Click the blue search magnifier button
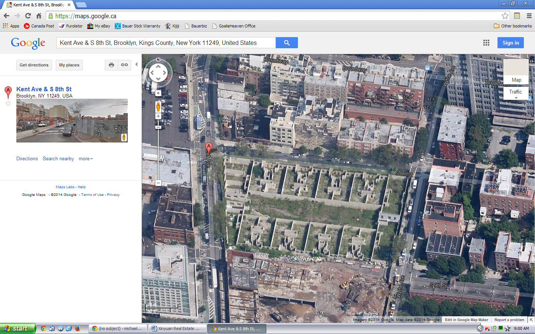535x334 pixels. click(x=286, y=43)
